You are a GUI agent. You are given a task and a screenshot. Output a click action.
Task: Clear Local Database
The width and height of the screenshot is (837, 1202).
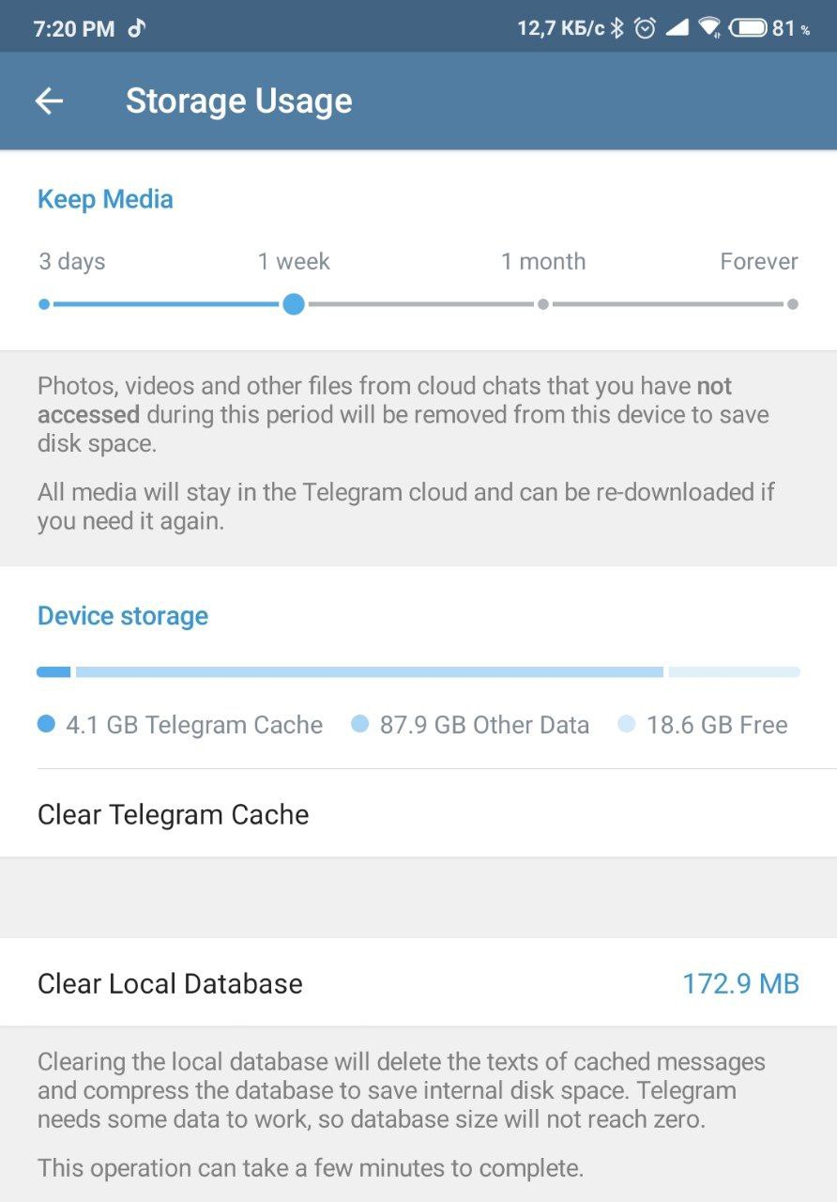[170, 983]
